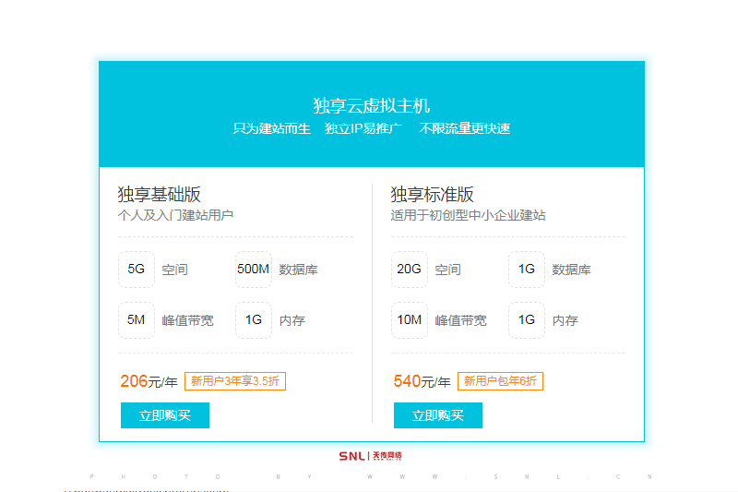
Task: Click the 独享基础版 plan heading
Action: (x=160, y=195)
